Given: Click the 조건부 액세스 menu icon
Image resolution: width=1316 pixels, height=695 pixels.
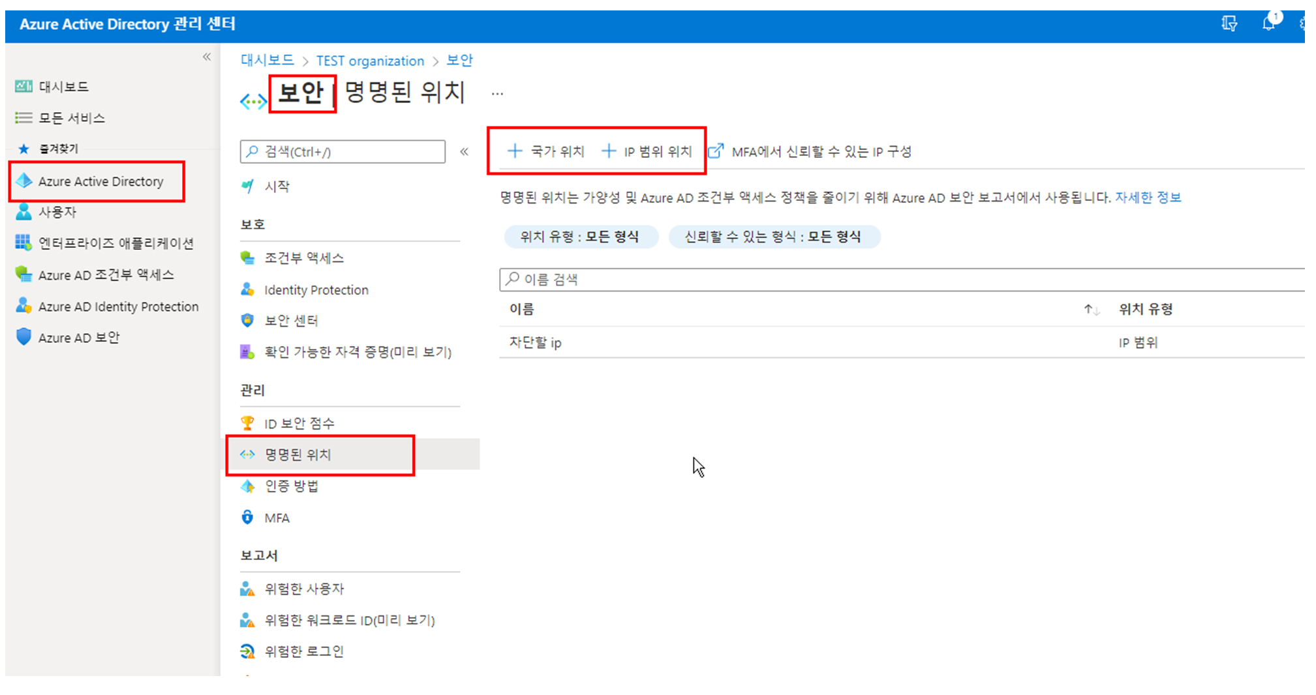Looking at the screenshot, I should pyautogui.click(x=247, y=258).
